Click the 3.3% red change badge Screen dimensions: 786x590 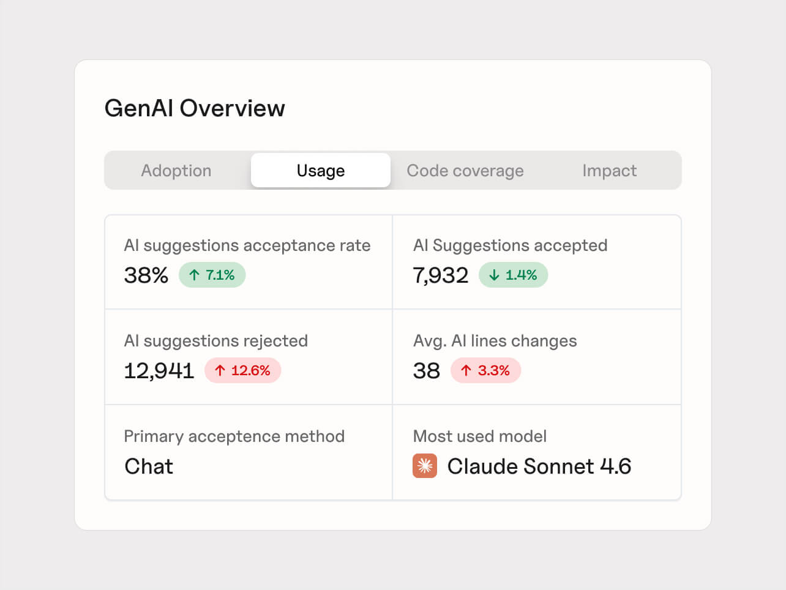click(486, 371)
